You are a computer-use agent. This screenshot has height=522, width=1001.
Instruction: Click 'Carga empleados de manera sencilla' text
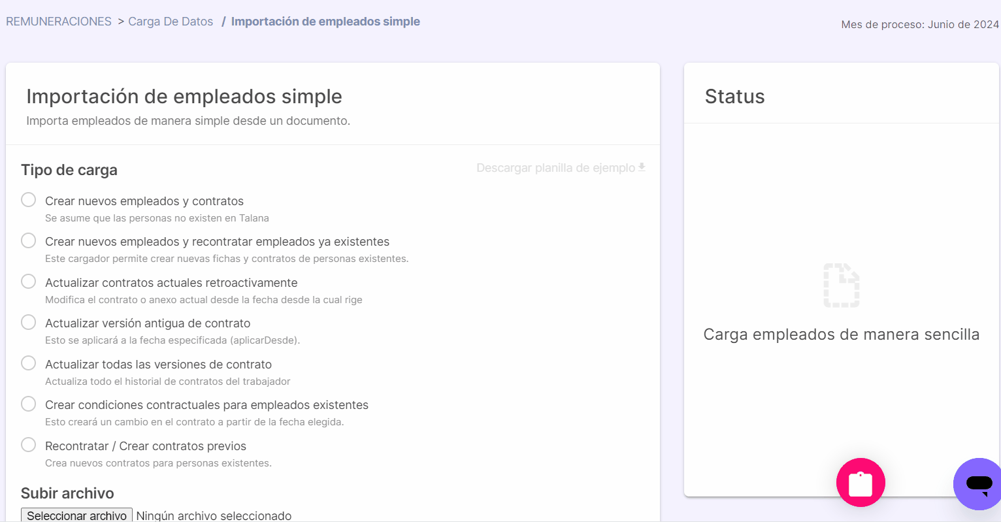point(842,334)
